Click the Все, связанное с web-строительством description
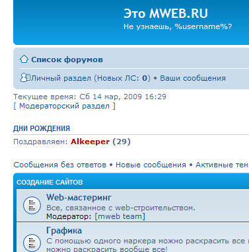 click(121, 208)
